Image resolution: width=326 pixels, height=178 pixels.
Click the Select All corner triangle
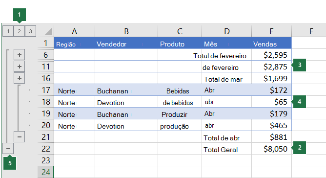point(48,31)
